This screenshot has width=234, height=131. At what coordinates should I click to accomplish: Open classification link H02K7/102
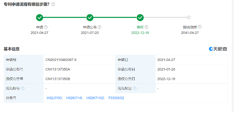point(95,98)
